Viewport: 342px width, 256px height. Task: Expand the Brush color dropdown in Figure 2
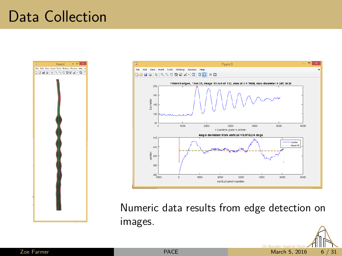(x=77, y=72)
